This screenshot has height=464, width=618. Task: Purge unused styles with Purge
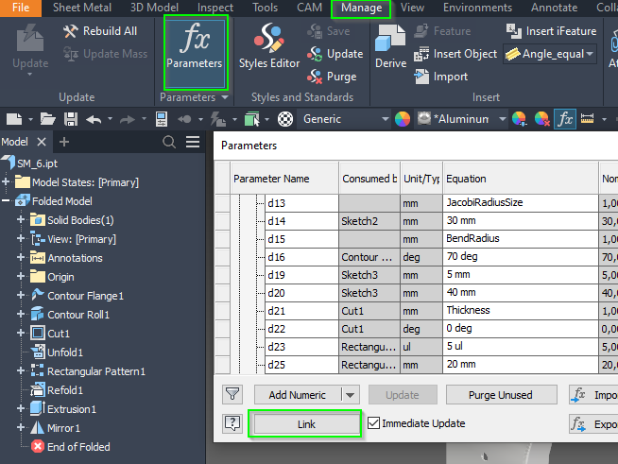(x=332, y=77)
